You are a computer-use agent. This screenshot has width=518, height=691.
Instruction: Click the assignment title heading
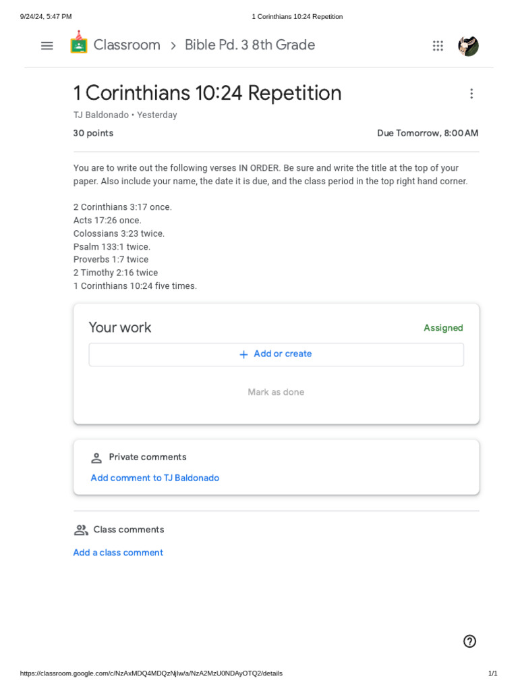[207, 93]
